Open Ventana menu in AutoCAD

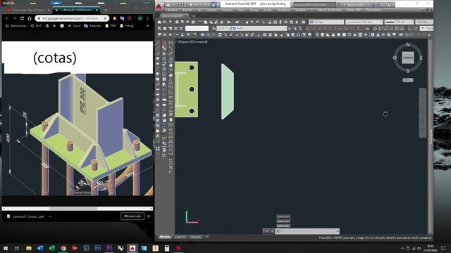[x=300, y=10]
